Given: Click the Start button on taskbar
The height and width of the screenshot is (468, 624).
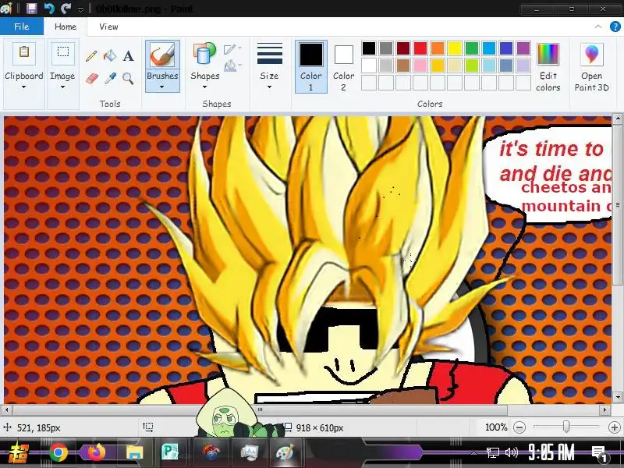Looking at the screenshot, I should point(18,453).
